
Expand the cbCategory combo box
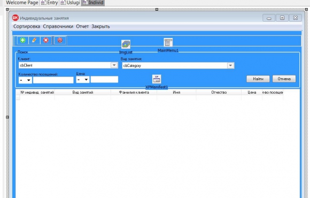tap(230, 65)
